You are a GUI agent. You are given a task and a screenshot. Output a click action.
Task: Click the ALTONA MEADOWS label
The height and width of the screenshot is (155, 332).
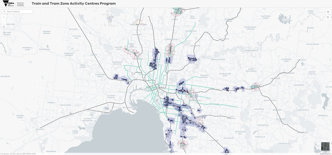click(87, 120)
